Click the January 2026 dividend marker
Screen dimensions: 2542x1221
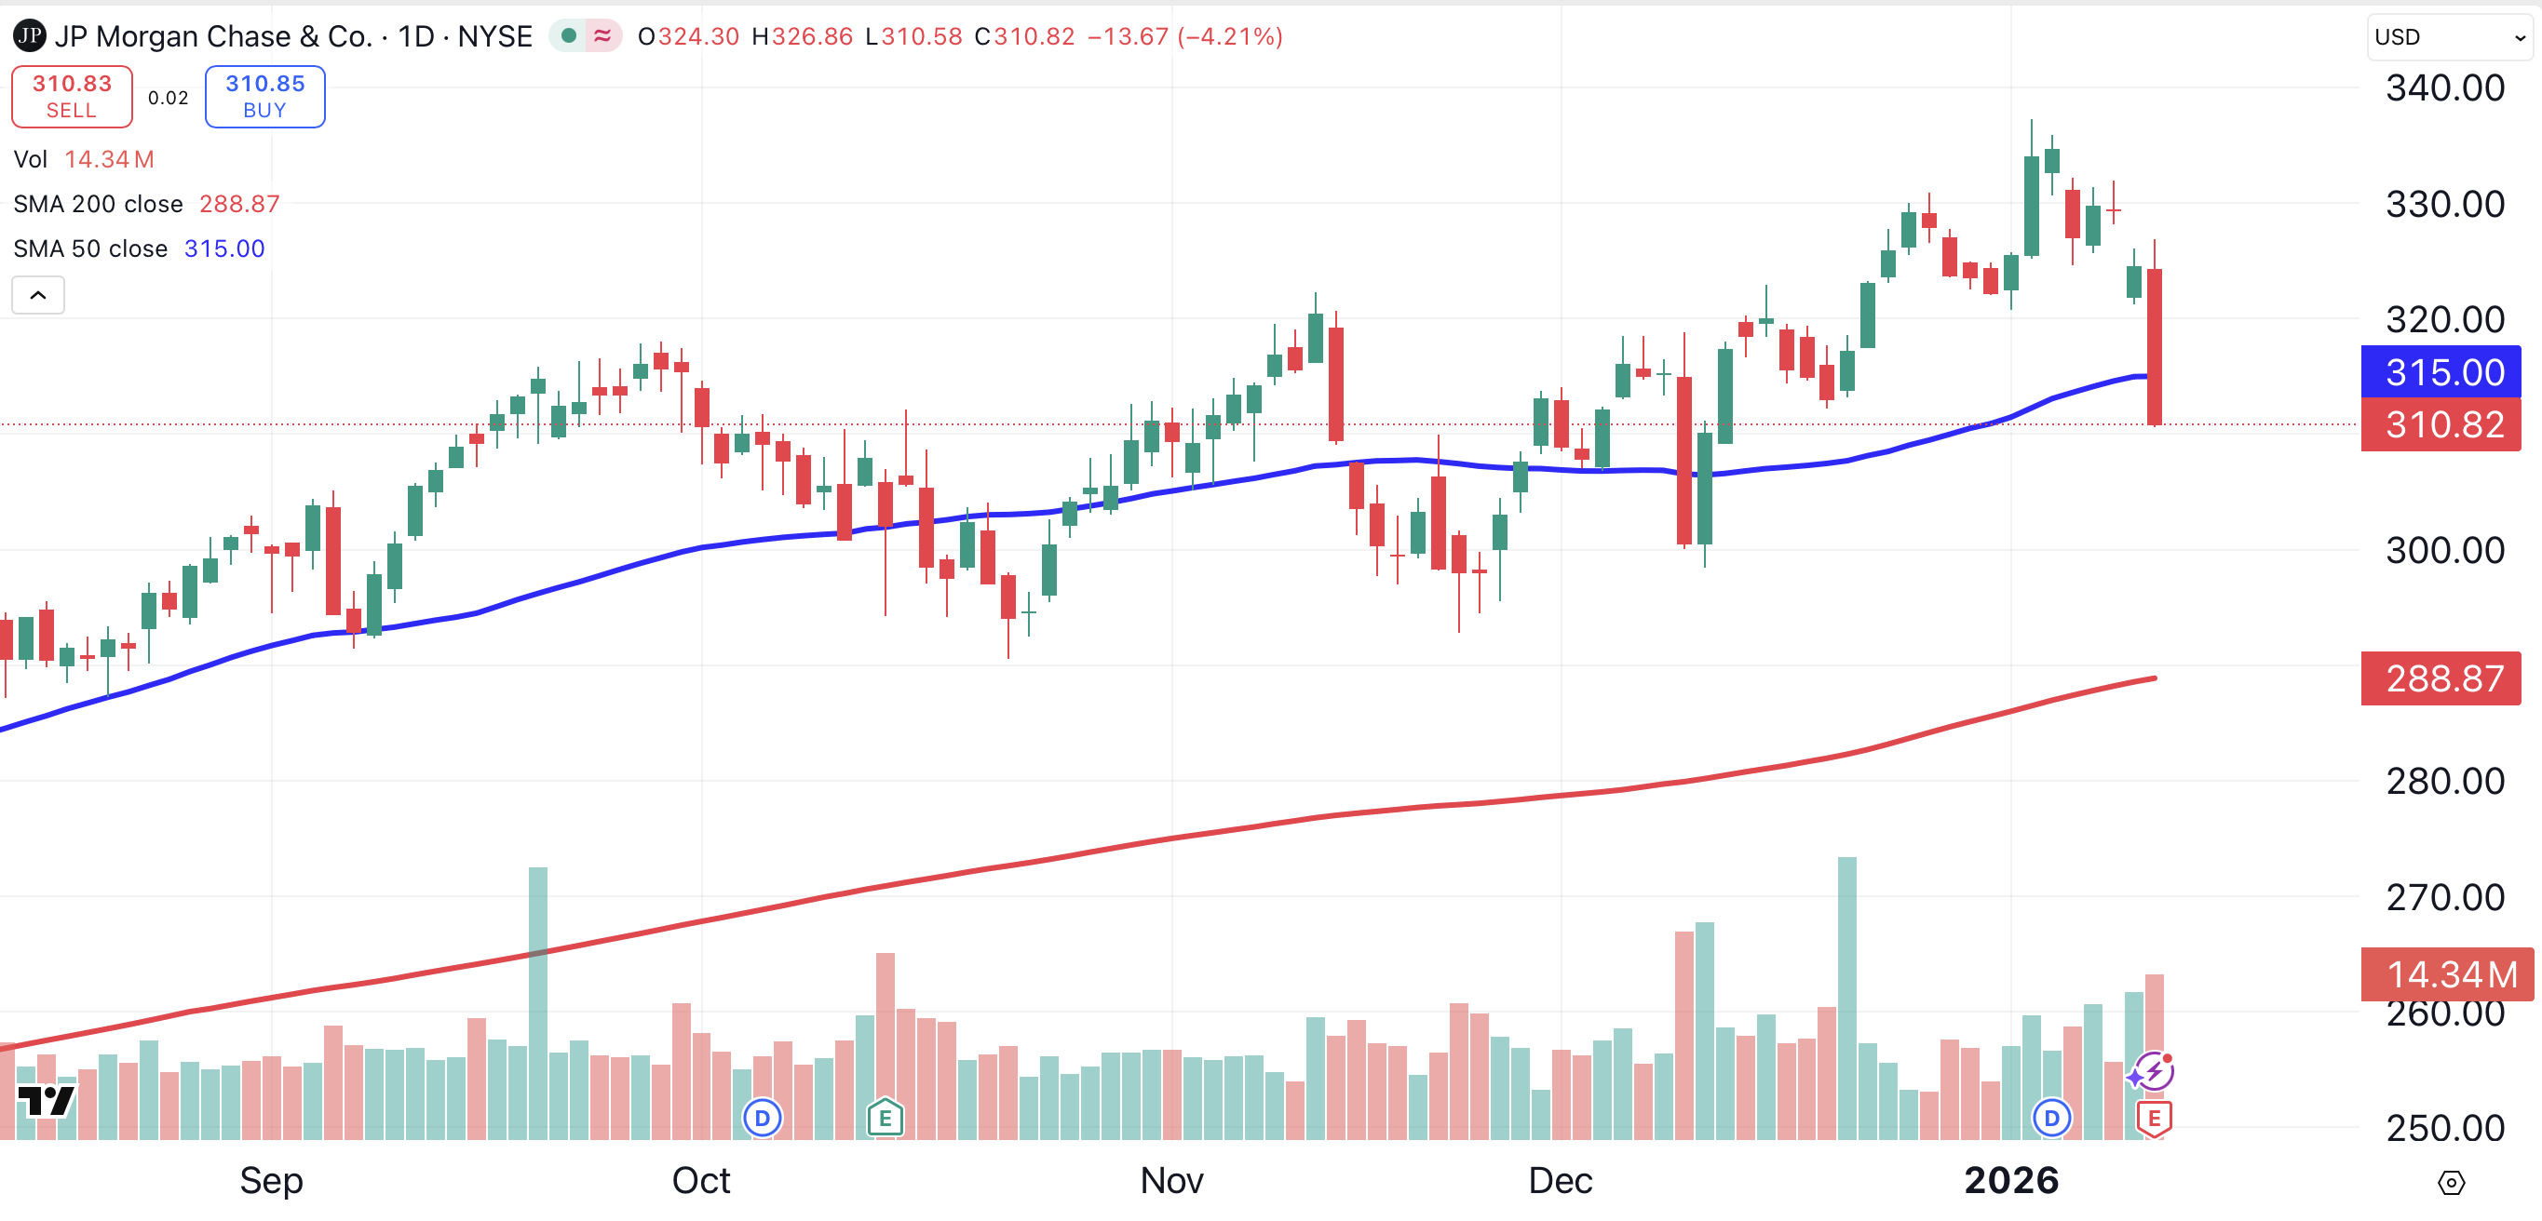click(2051, 1119)
